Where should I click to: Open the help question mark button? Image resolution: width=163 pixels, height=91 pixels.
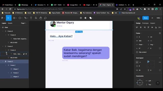pyautogui.click(x=158, y=83)
